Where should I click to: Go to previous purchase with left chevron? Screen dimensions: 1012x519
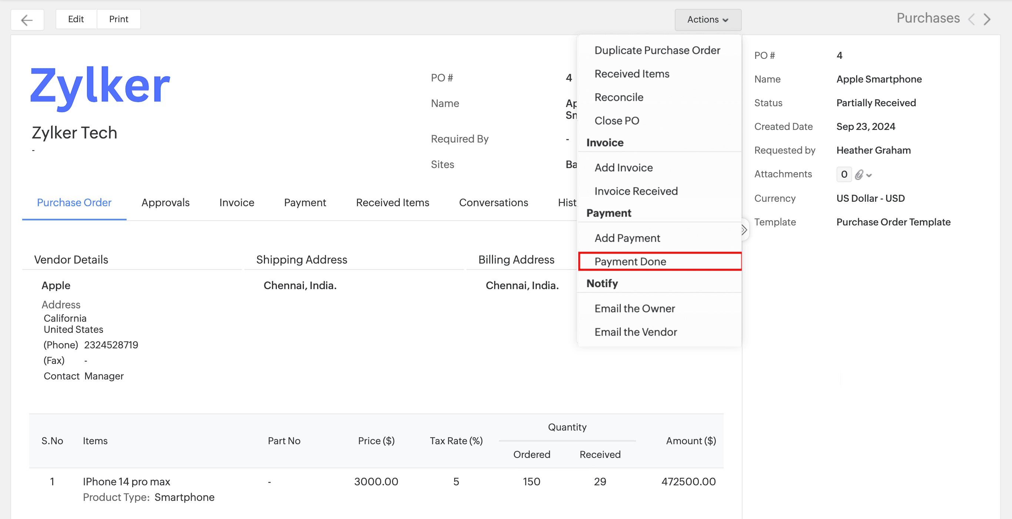coord(971,19)
